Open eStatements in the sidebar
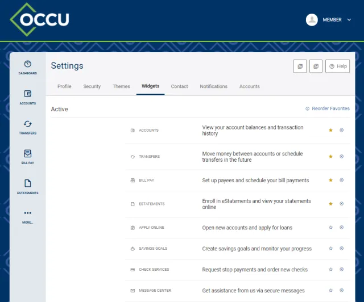The width and height of the screenshot is (364, 302). click(x=28, y=187)
